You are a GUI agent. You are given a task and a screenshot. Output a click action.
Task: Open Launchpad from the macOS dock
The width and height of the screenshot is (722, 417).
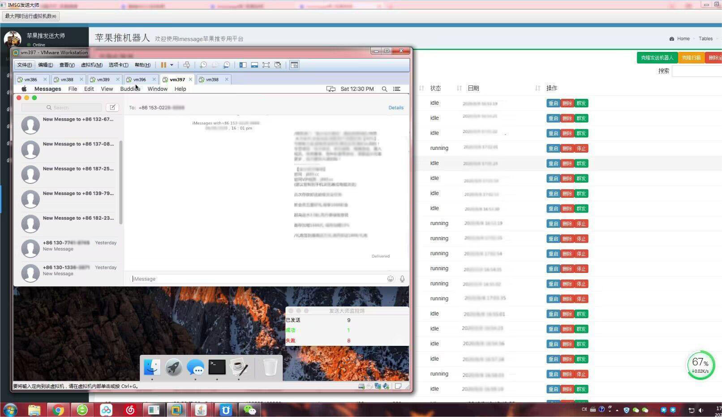[173, 367]
